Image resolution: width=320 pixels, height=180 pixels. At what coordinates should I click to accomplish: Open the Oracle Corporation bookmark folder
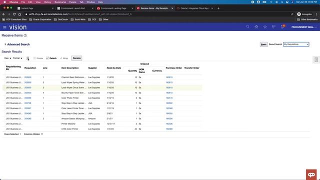pos(40,19)
